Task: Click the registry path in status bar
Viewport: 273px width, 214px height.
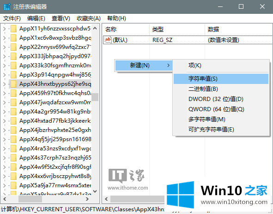Action: click(82, 209)
